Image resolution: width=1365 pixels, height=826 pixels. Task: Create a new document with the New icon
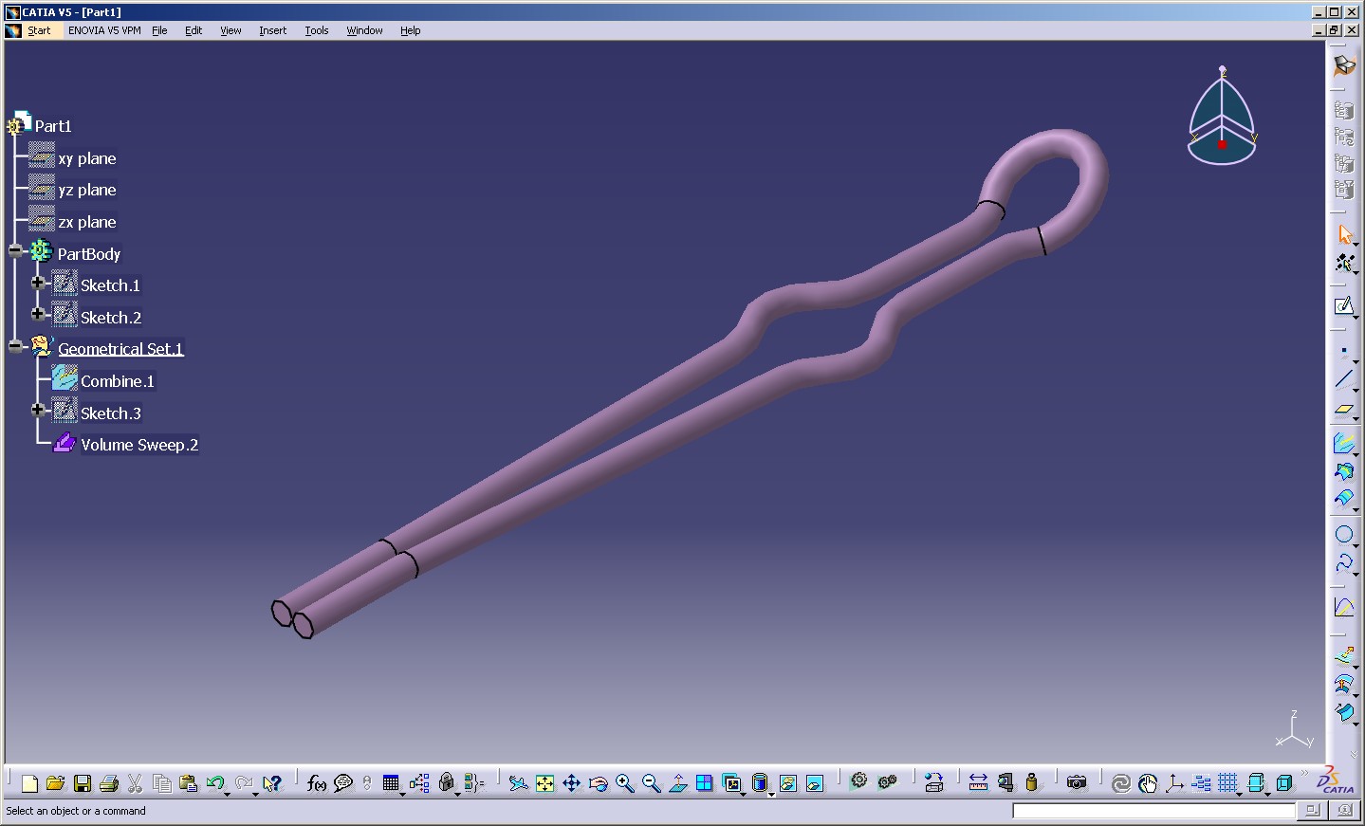point(29,783)
